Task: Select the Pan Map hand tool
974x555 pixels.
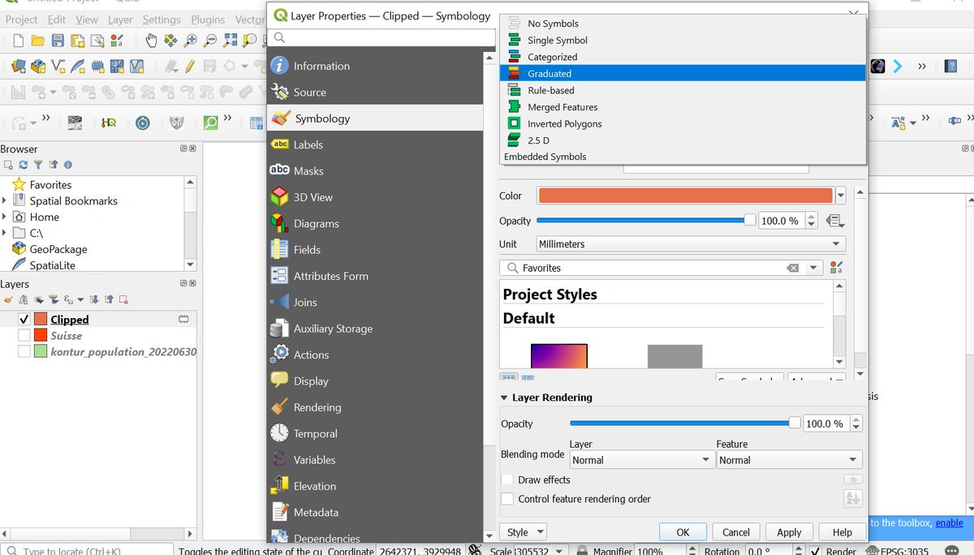Action: 151,41
